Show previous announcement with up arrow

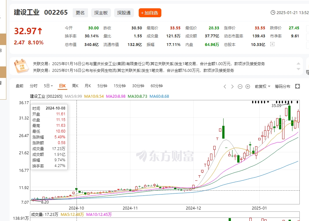[x=298, y=64]
